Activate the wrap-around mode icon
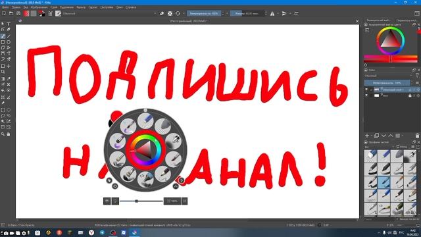Image resolution: width=421 pixels, height=237 pixels. (x=296, y=13)
